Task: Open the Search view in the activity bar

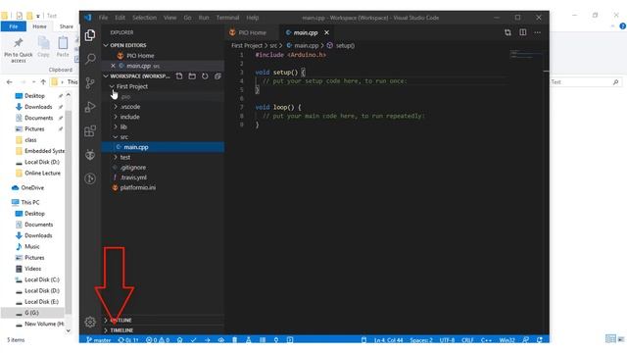Action: [x=90, y=59]
